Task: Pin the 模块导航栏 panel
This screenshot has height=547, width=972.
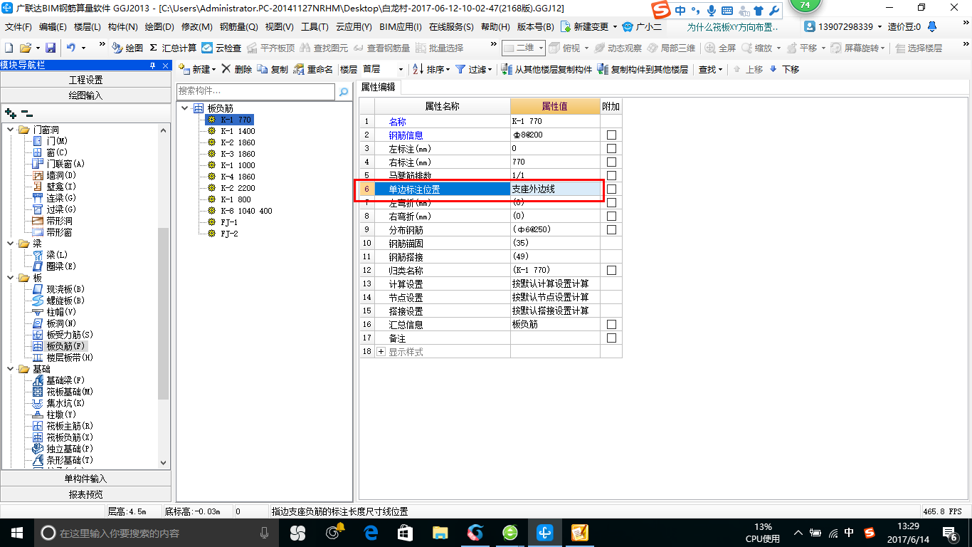Action: point(153,66)
